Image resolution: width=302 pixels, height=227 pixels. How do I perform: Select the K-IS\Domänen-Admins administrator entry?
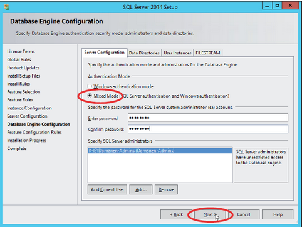[x=160, y=151]
